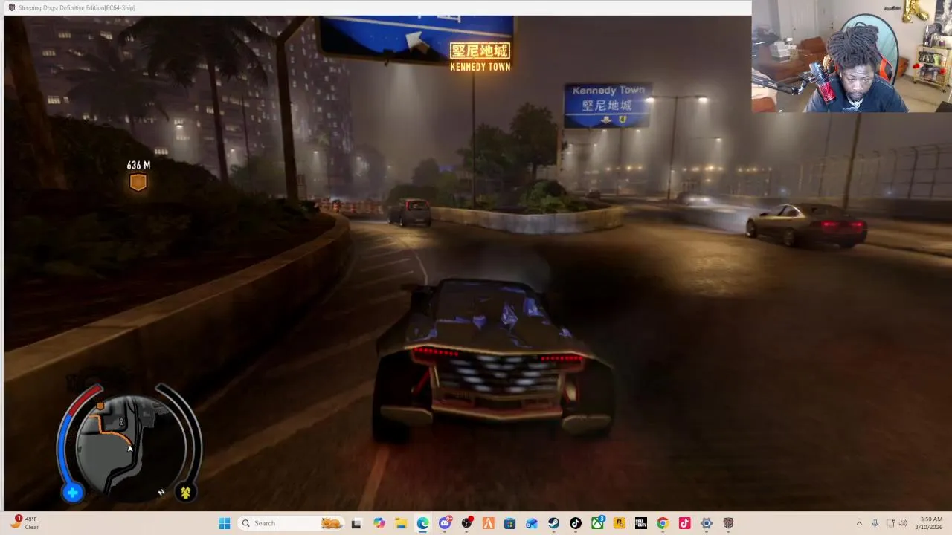
Task: Click the streamer webcam overlay
Action: (852, 56)
